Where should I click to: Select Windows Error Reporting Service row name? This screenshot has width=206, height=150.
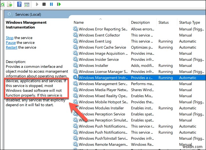point(103,29)
